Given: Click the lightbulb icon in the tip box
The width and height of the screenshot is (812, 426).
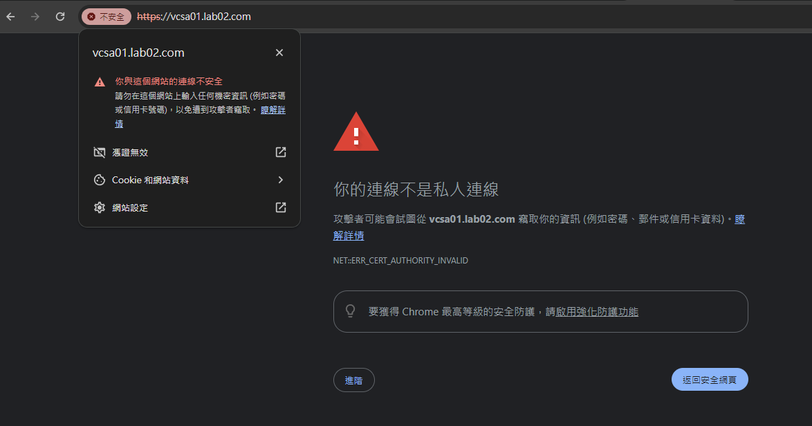Looking at the screenshot, I should [x=351, y=311].
